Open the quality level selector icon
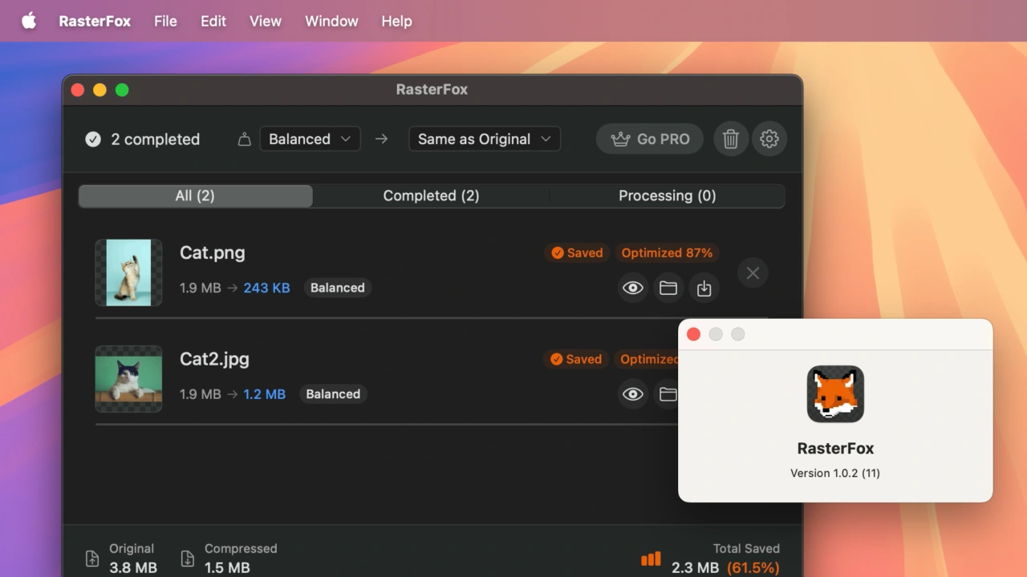The height and width of the screenshot is (577, 1027). [x=245, y=139]
